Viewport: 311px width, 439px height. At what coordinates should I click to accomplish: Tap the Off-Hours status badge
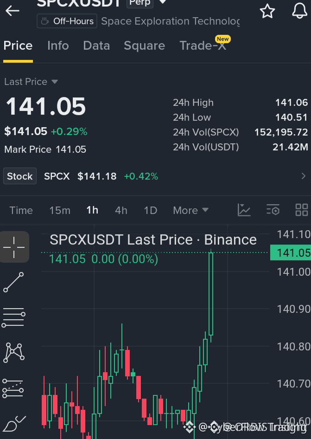(67, 21)
